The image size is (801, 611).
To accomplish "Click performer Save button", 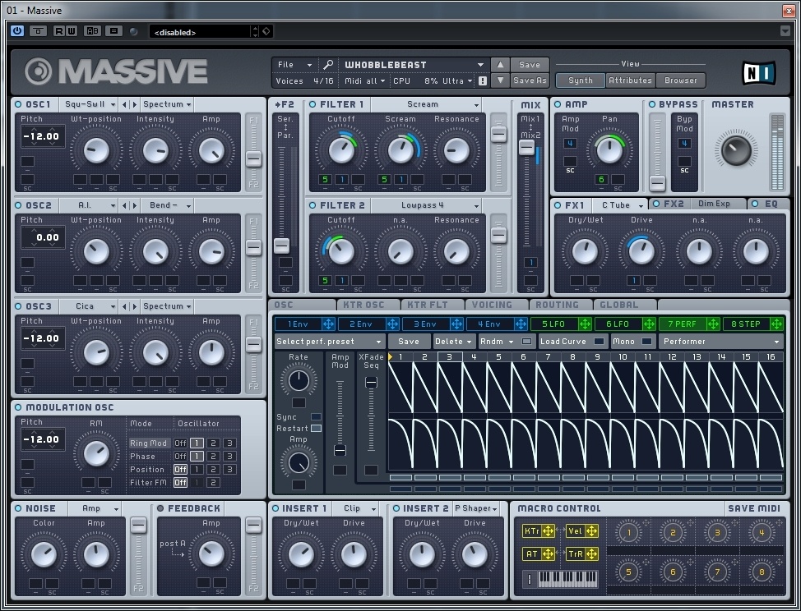I will (x=409, y=342).
